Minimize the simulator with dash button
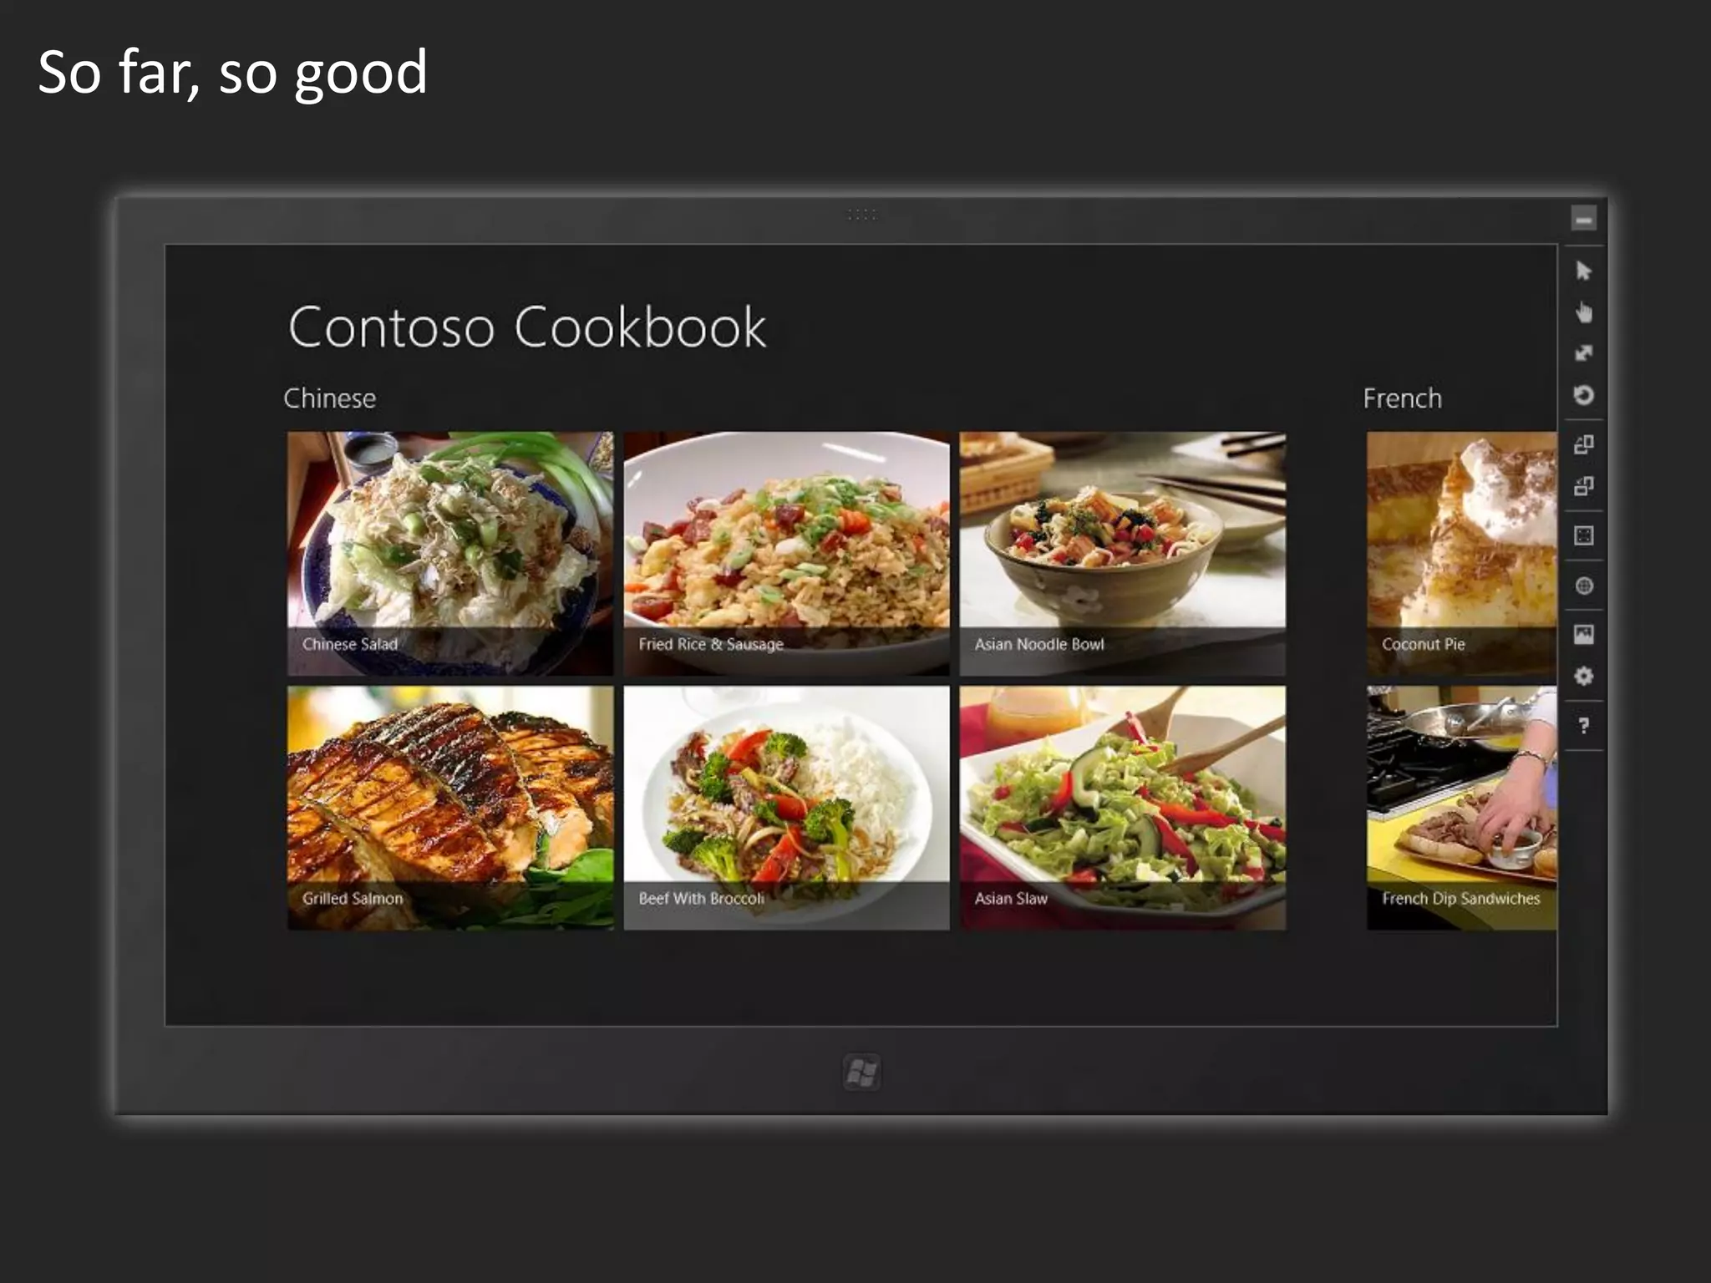This screenshot has height=1283, width=1711. coord(1583,219)
